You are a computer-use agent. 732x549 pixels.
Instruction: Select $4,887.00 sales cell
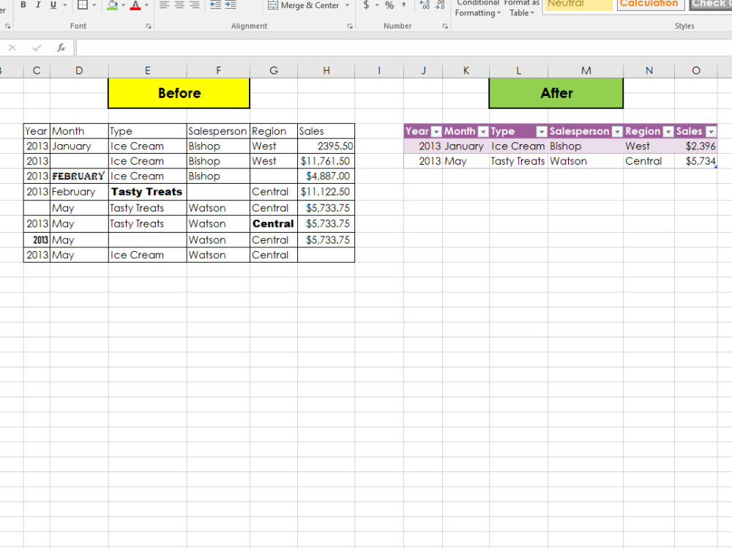pos(326,176)
